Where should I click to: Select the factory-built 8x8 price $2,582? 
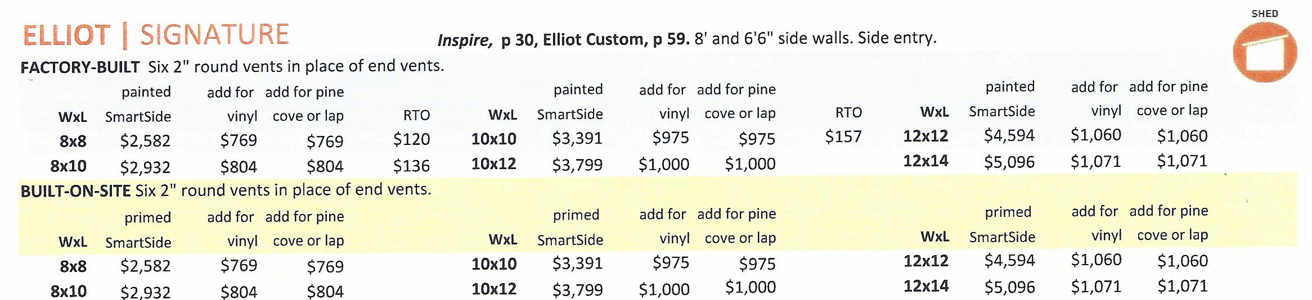coord(145,140)
